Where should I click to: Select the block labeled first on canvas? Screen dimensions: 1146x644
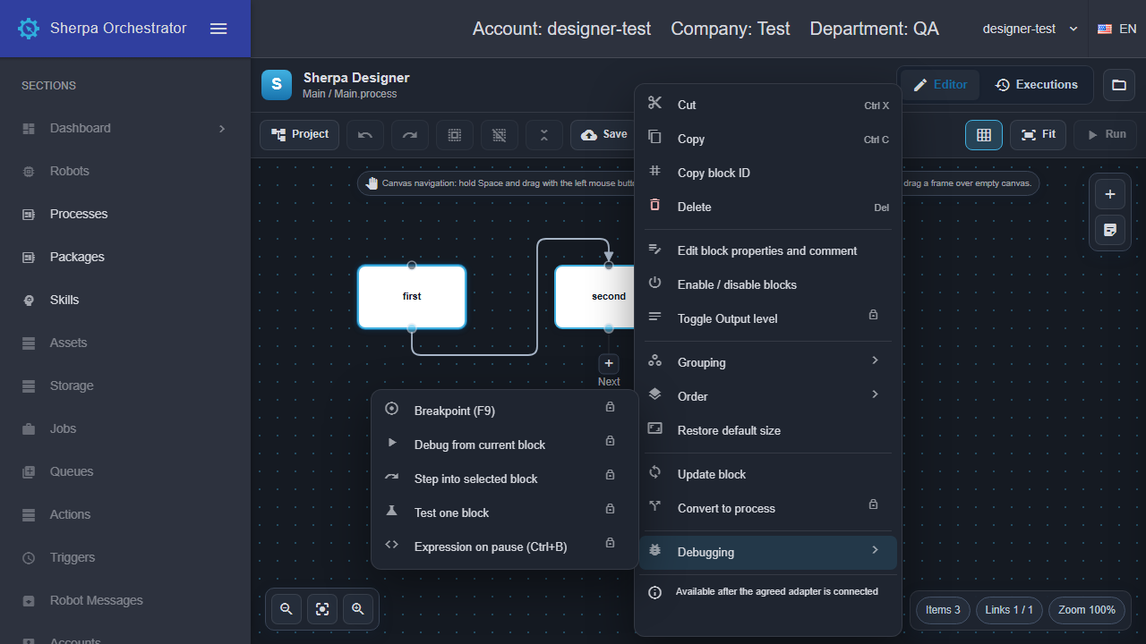coord(412,296)
